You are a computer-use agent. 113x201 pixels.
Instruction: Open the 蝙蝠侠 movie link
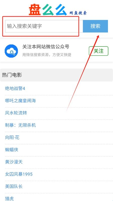click(x=12, y=149)
